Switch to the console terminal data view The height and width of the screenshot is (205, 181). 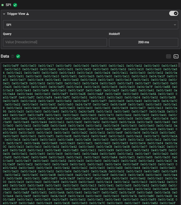(x=176, y=56)
